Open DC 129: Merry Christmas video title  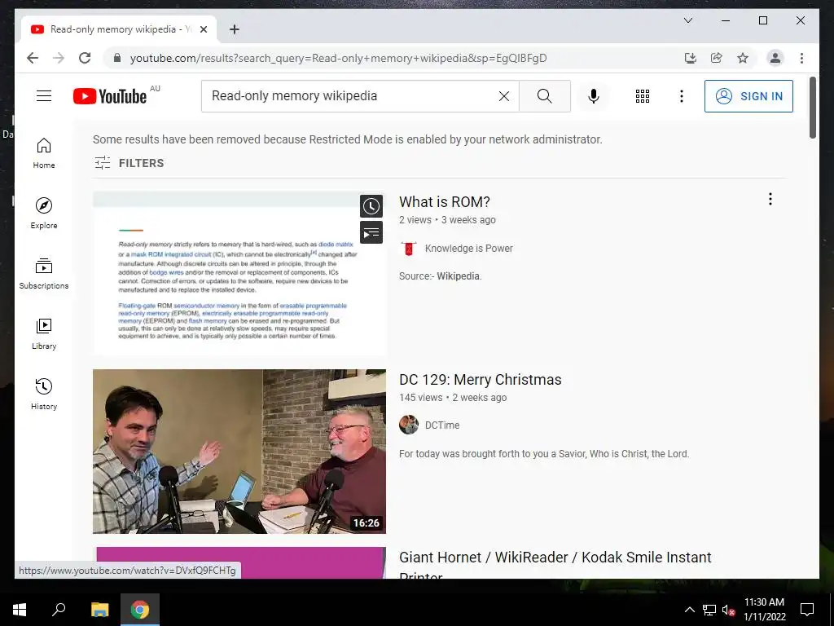[481, 380]
